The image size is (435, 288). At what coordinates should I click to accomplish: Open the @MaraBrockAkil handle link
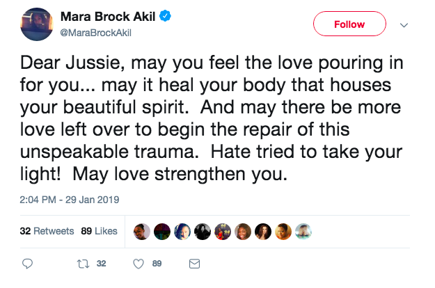pyautogui.click(x=96, y=33)
